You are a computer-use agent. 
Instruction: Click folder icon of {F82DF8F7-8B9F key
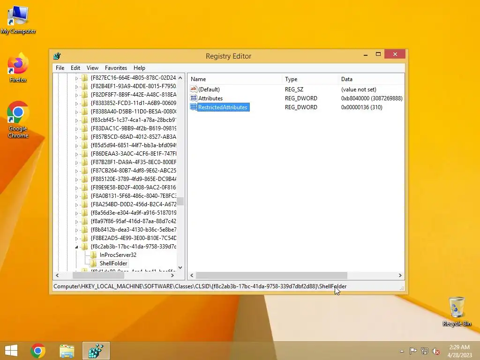tap(84, 95)
